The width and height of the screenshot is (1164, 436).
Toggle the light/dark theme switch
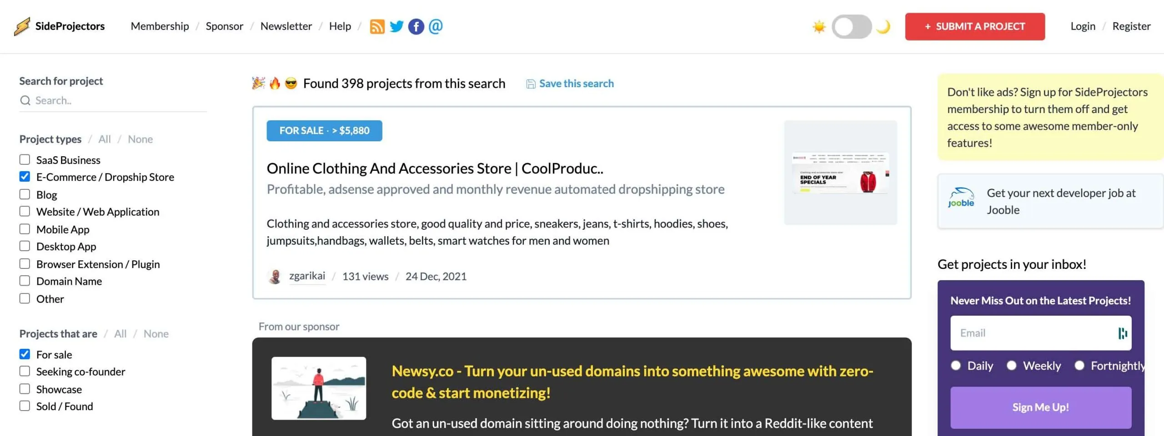852,27
